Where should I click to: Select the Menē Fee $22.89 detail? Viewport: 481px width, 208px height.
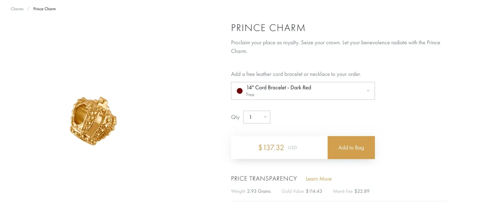(351, 191)
